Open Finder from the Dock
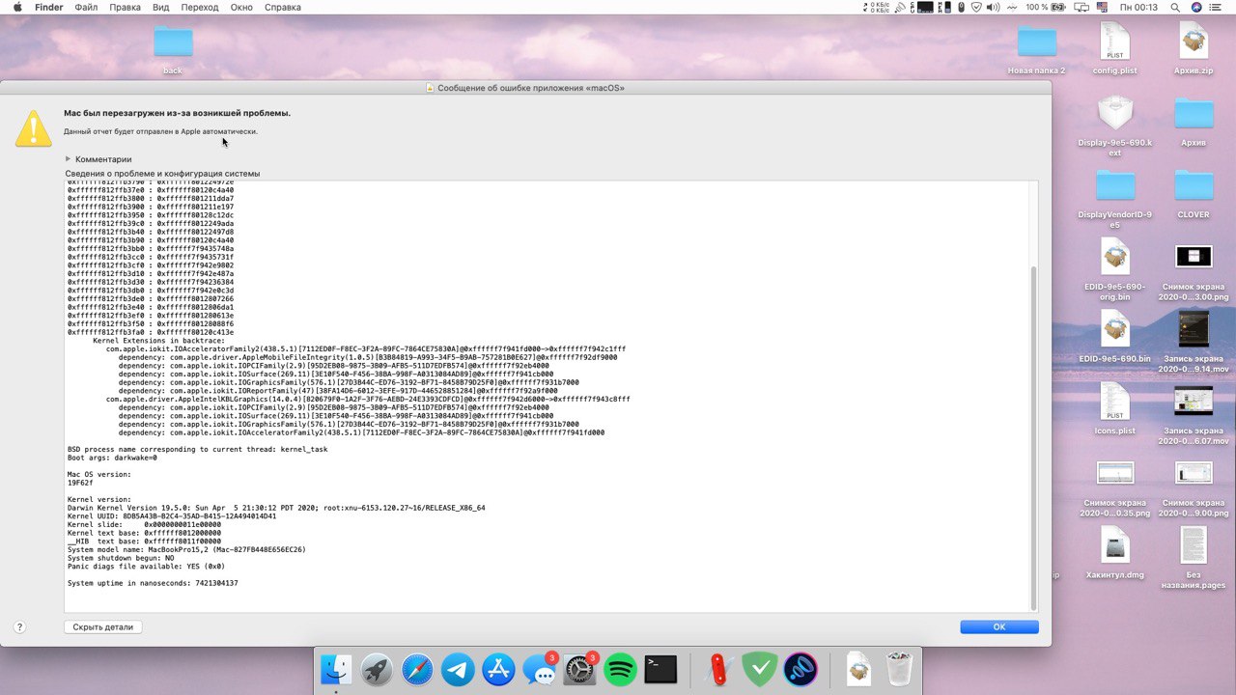The width and height of the screenshot is (1236, 695). pyautogui.click(x=336, y=669)
